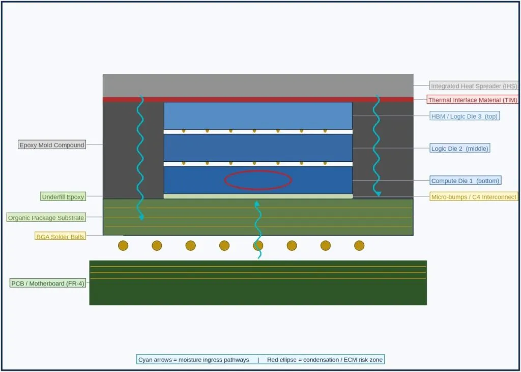The image size is (521, 372).
Task: Select the HBM / Logic Die 3 (top) label
Action: 464,116
